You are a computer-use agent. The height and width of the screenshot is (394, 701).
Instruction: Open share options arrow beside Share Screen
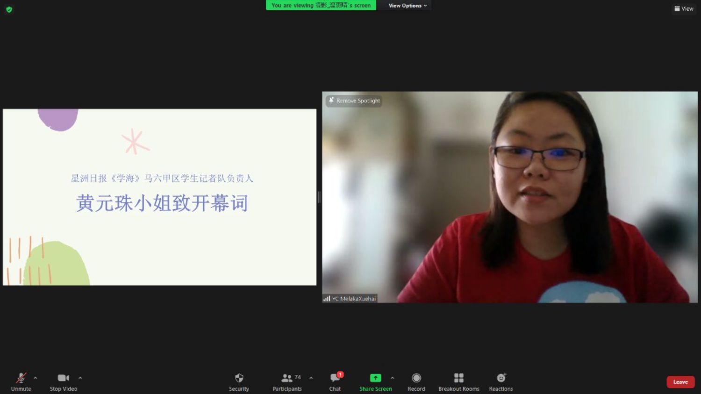(393, 378)
